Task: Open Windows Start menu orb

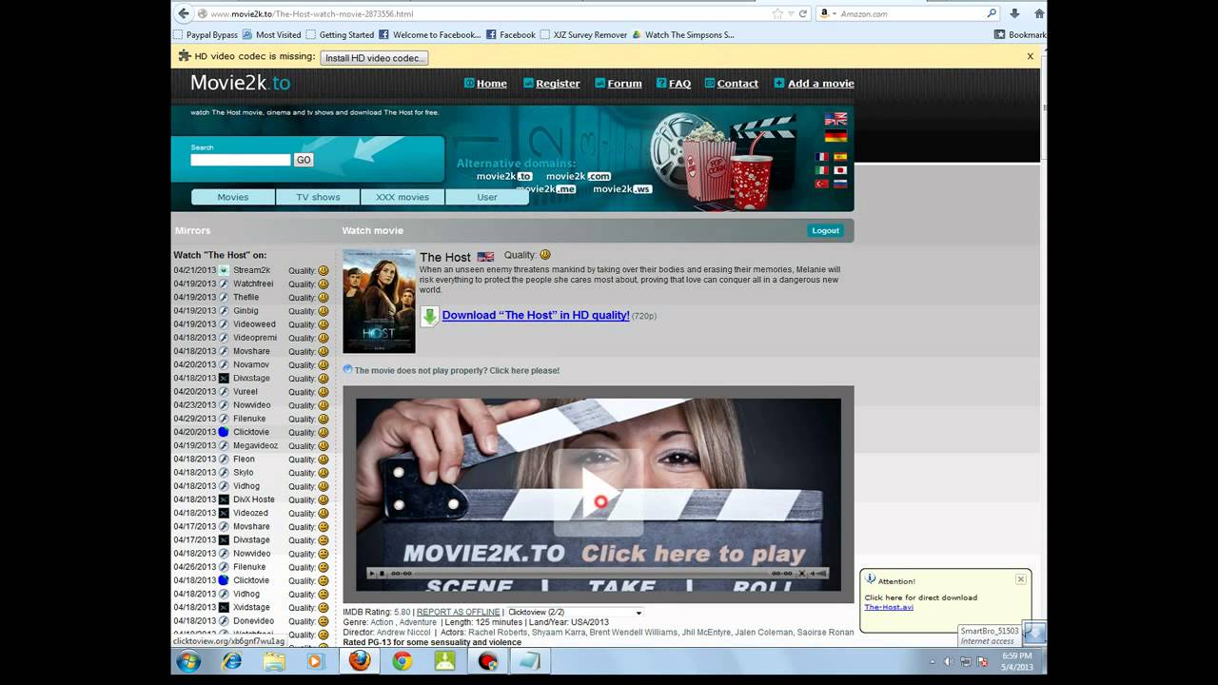Action: tap(188, 661)
